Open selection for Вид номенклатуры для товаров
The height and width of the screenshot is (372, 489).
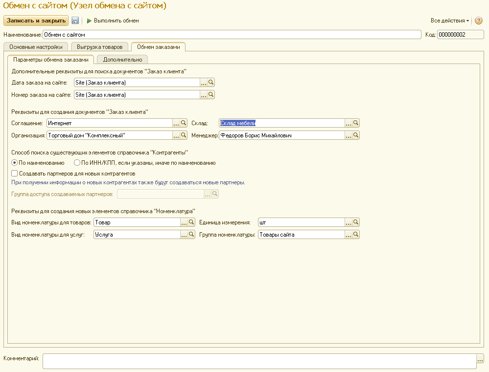pyautogui.click(x=184, y=222)
